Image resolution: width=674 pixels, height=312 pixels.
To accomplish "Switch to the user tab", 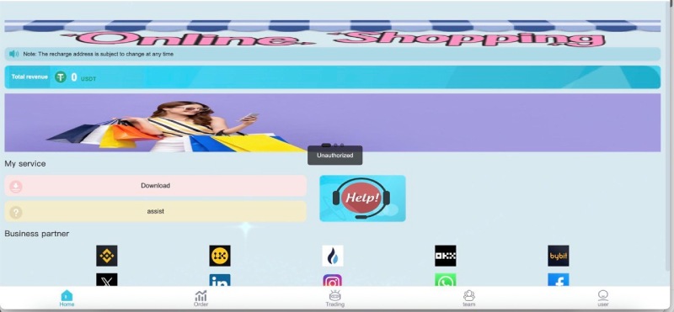I will [x=603, y=299].
